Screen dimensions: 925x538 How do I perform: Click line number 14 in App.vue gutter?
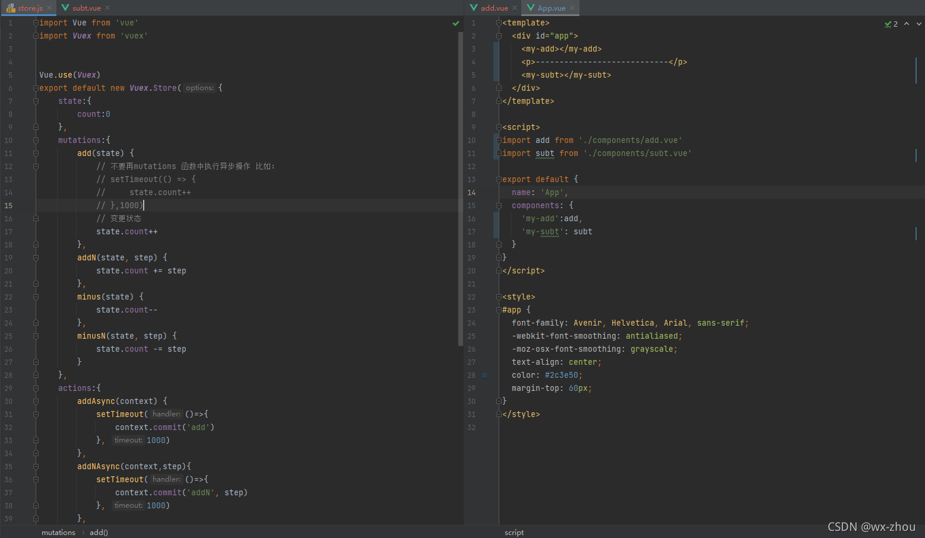point(471,192)
